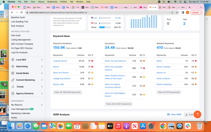
Task: Click View all 24,401 keywords button
Action: click(118, 104)
